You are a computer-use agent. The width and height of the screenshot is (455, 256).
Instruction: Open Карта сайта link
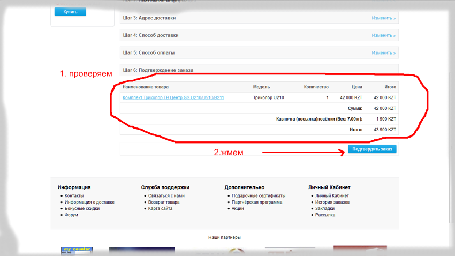coord(160,208)
